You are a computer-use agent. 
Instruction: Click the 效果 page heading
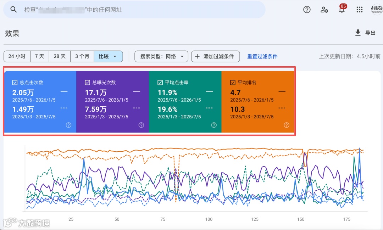click(12, 33)
